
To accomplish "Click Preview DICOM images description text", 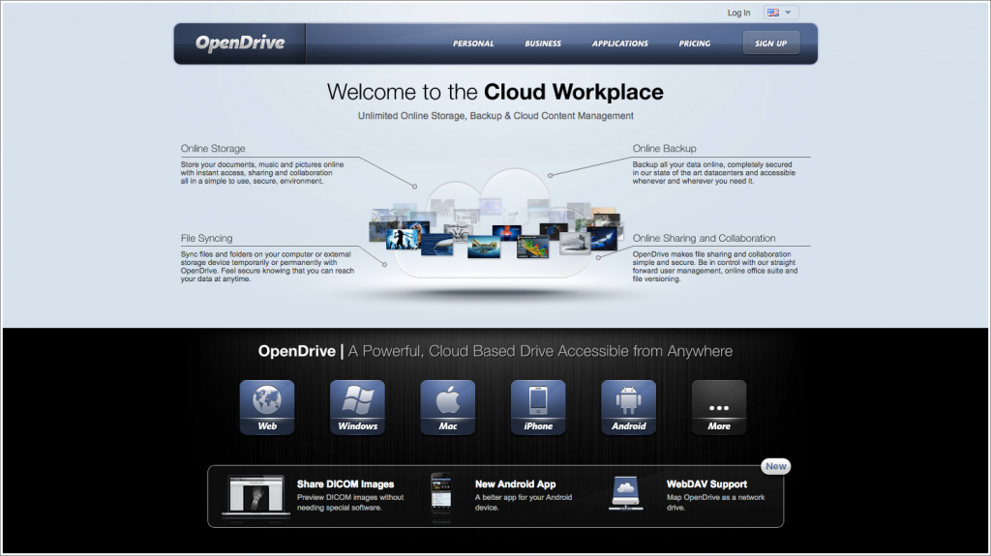I will point(350,502).
